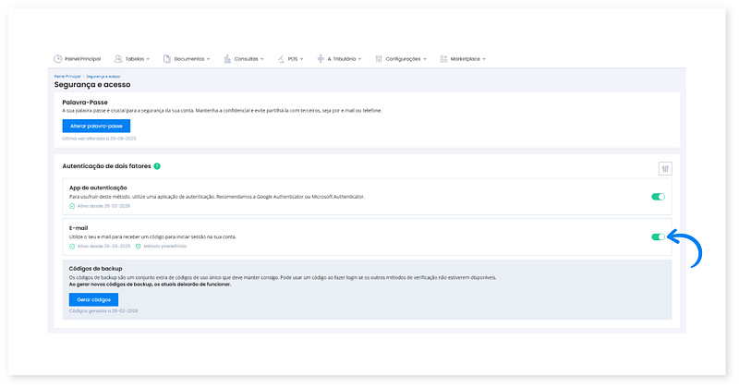This screenshot has height=388, width=739.
Task: Click the Painel Principal clock icon
Action: click(57, 59)
